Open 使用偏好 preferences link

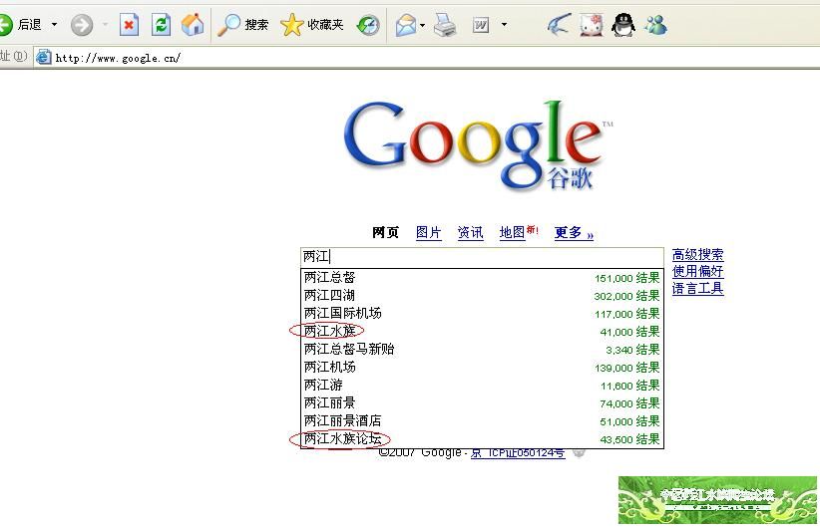[697, 271]
